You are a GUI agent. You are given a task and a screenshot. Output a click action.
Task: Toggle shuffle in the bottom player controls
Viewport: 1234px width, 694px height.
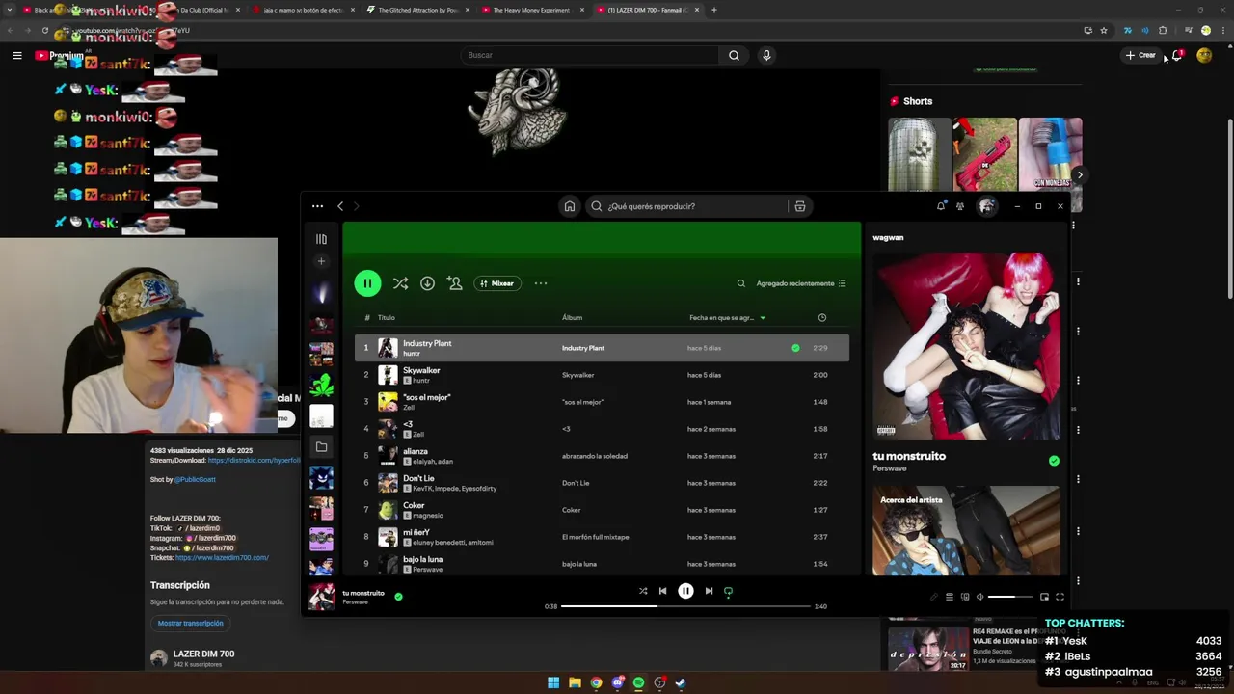(x=643, y=591)
